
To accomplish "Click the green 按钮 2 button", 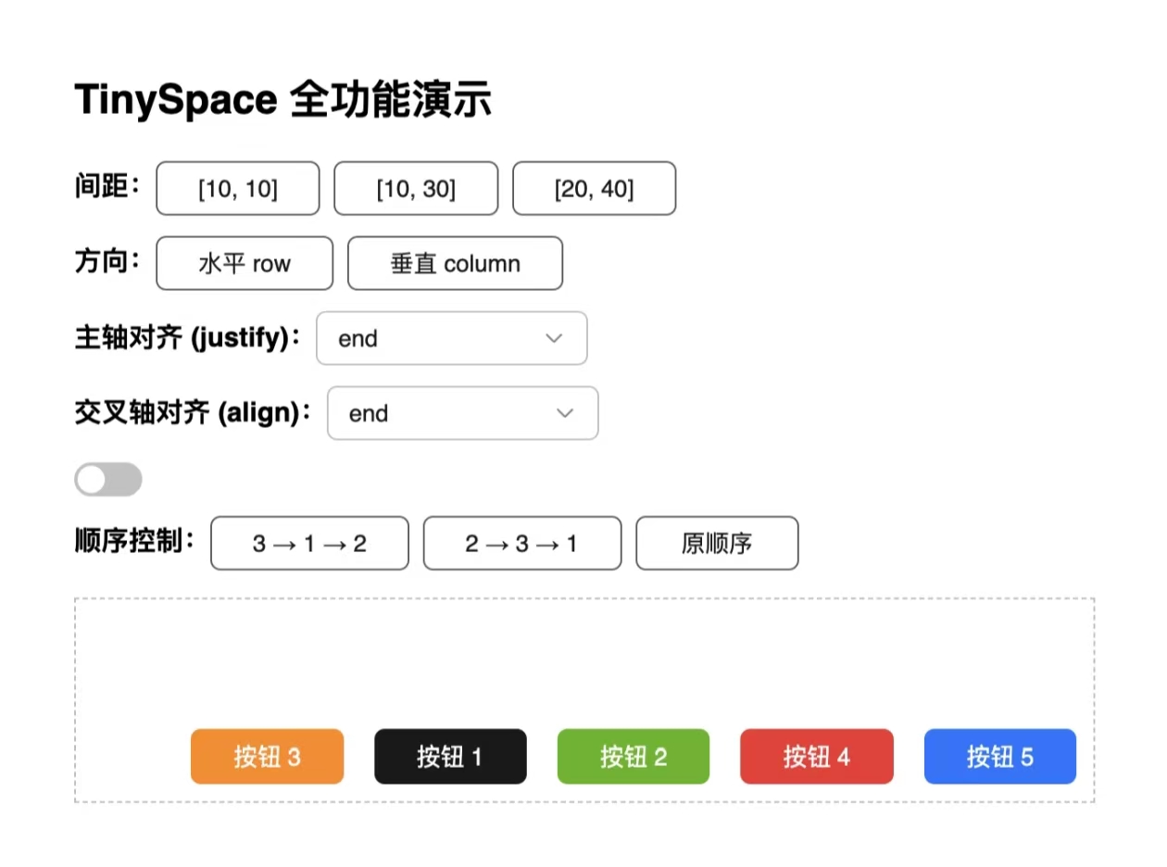I will 633,757.
